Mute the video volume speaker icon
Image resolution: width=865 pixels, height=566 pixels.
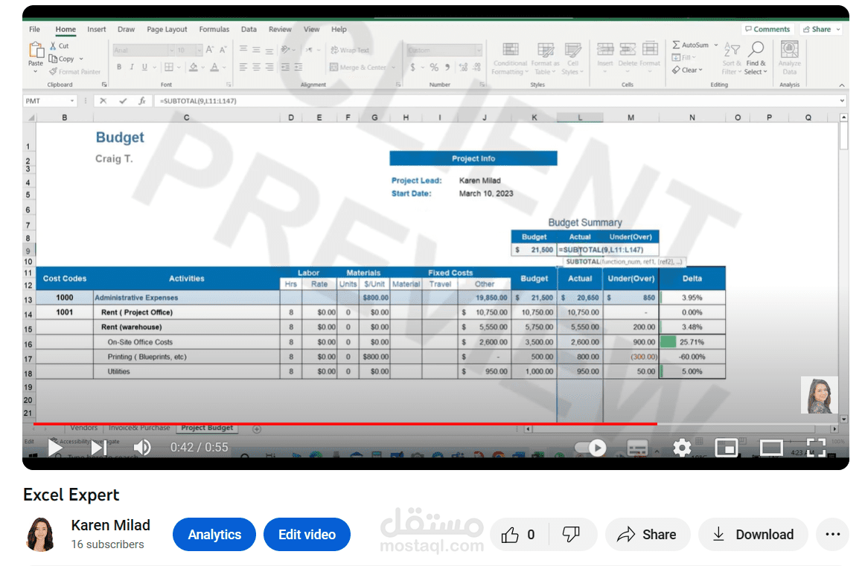[x=141, y=447]
